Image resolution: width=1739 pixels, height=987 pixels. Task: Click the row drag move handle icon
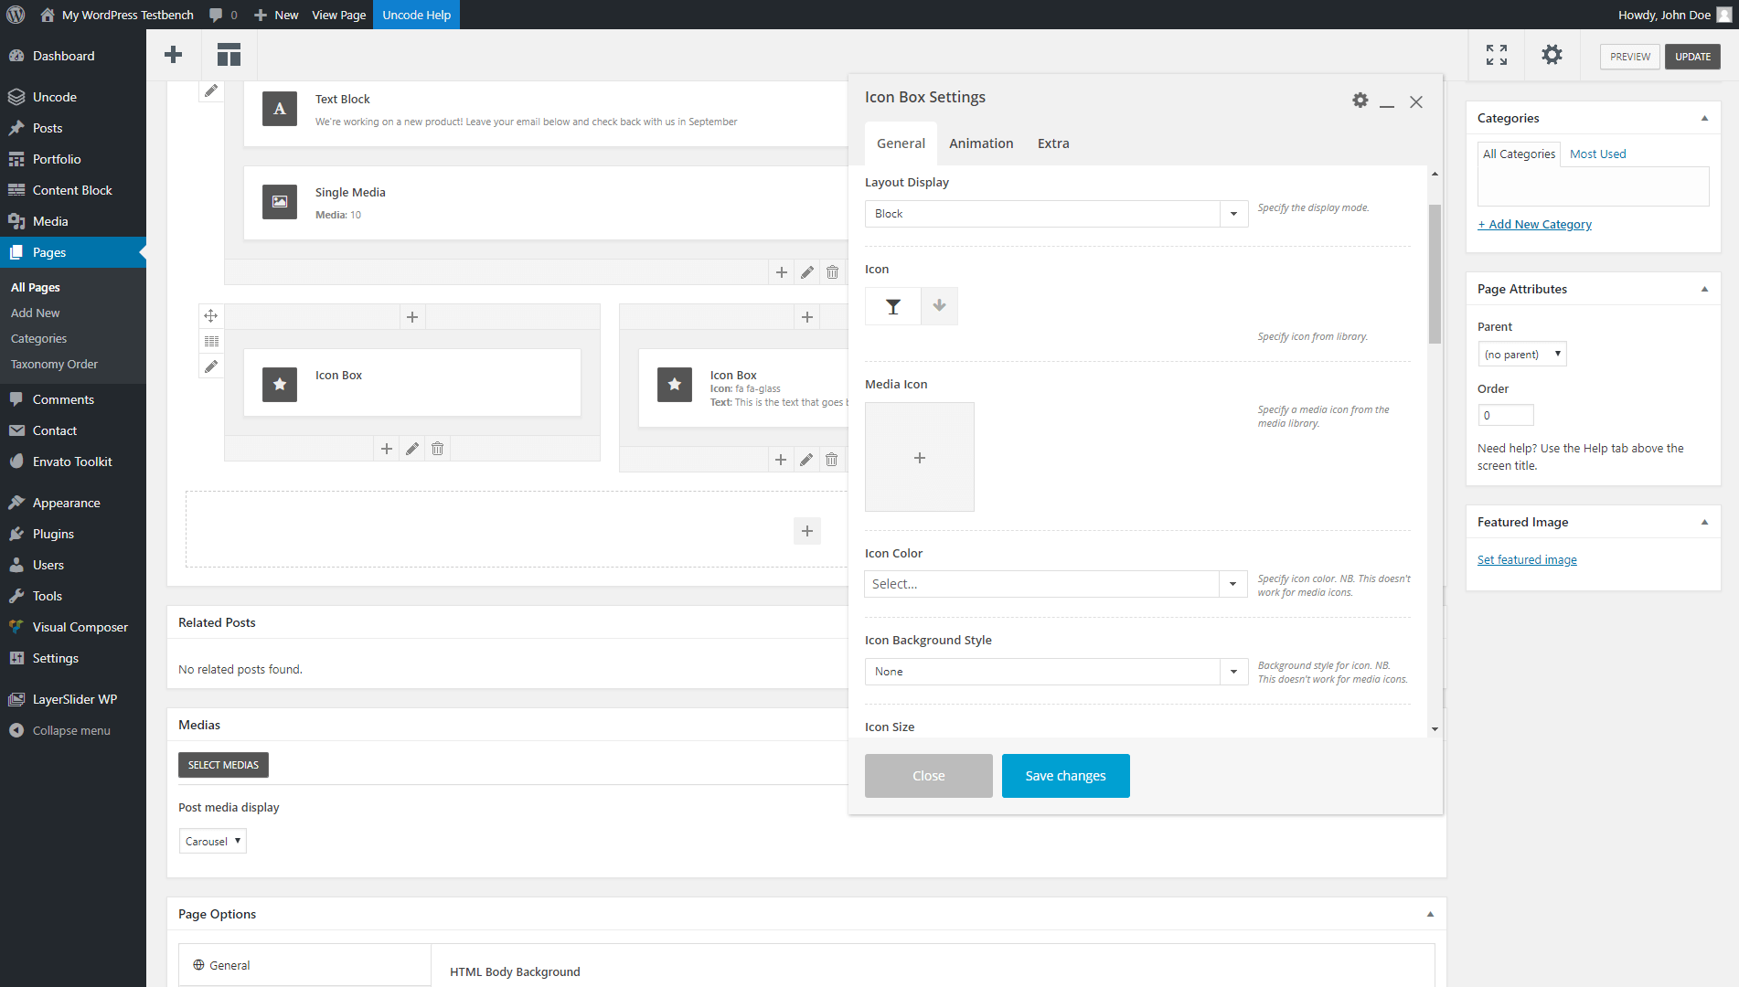(x=211, y=315)
